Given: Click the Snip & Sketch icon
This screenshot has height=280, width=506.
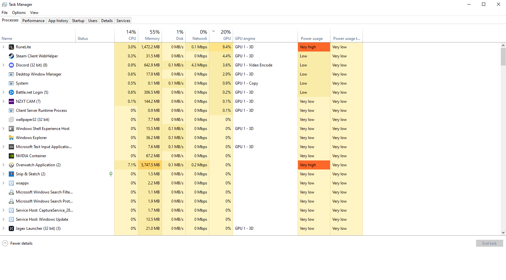Looking at the screenshot, I should 11,174.
